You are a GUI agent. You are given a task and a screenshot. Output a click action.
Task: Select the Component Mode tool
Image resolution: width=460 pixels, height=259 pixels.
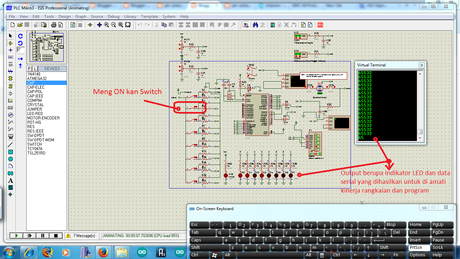coord(10,43)
